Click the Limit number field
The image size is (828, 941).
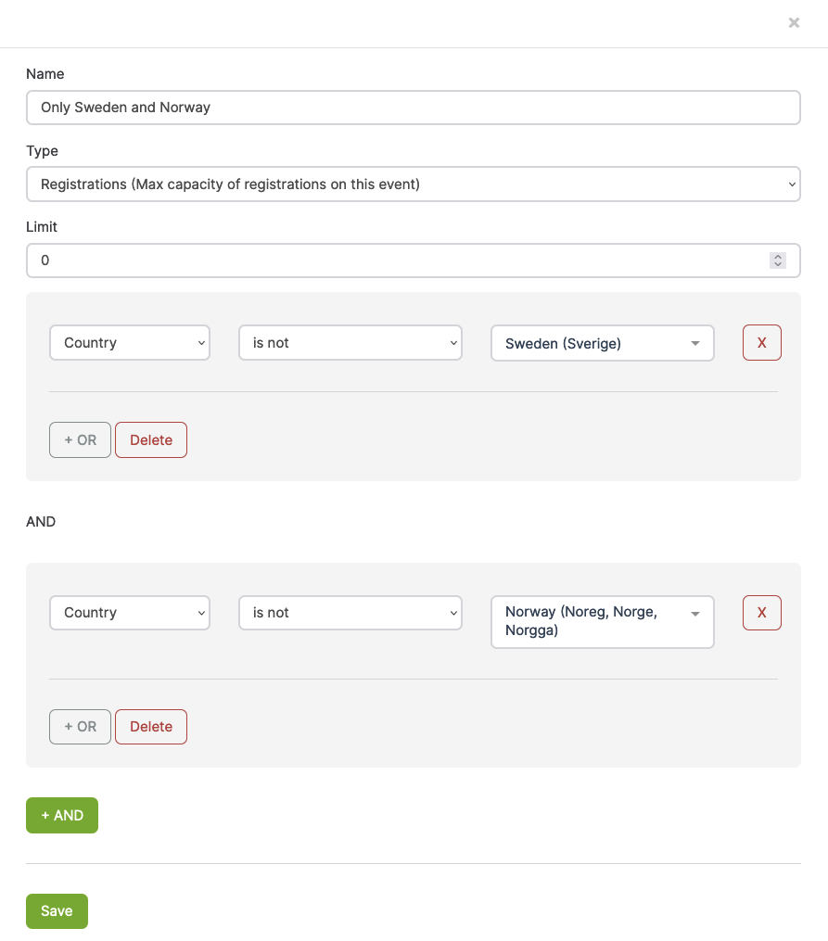click(x=399, y=261)
